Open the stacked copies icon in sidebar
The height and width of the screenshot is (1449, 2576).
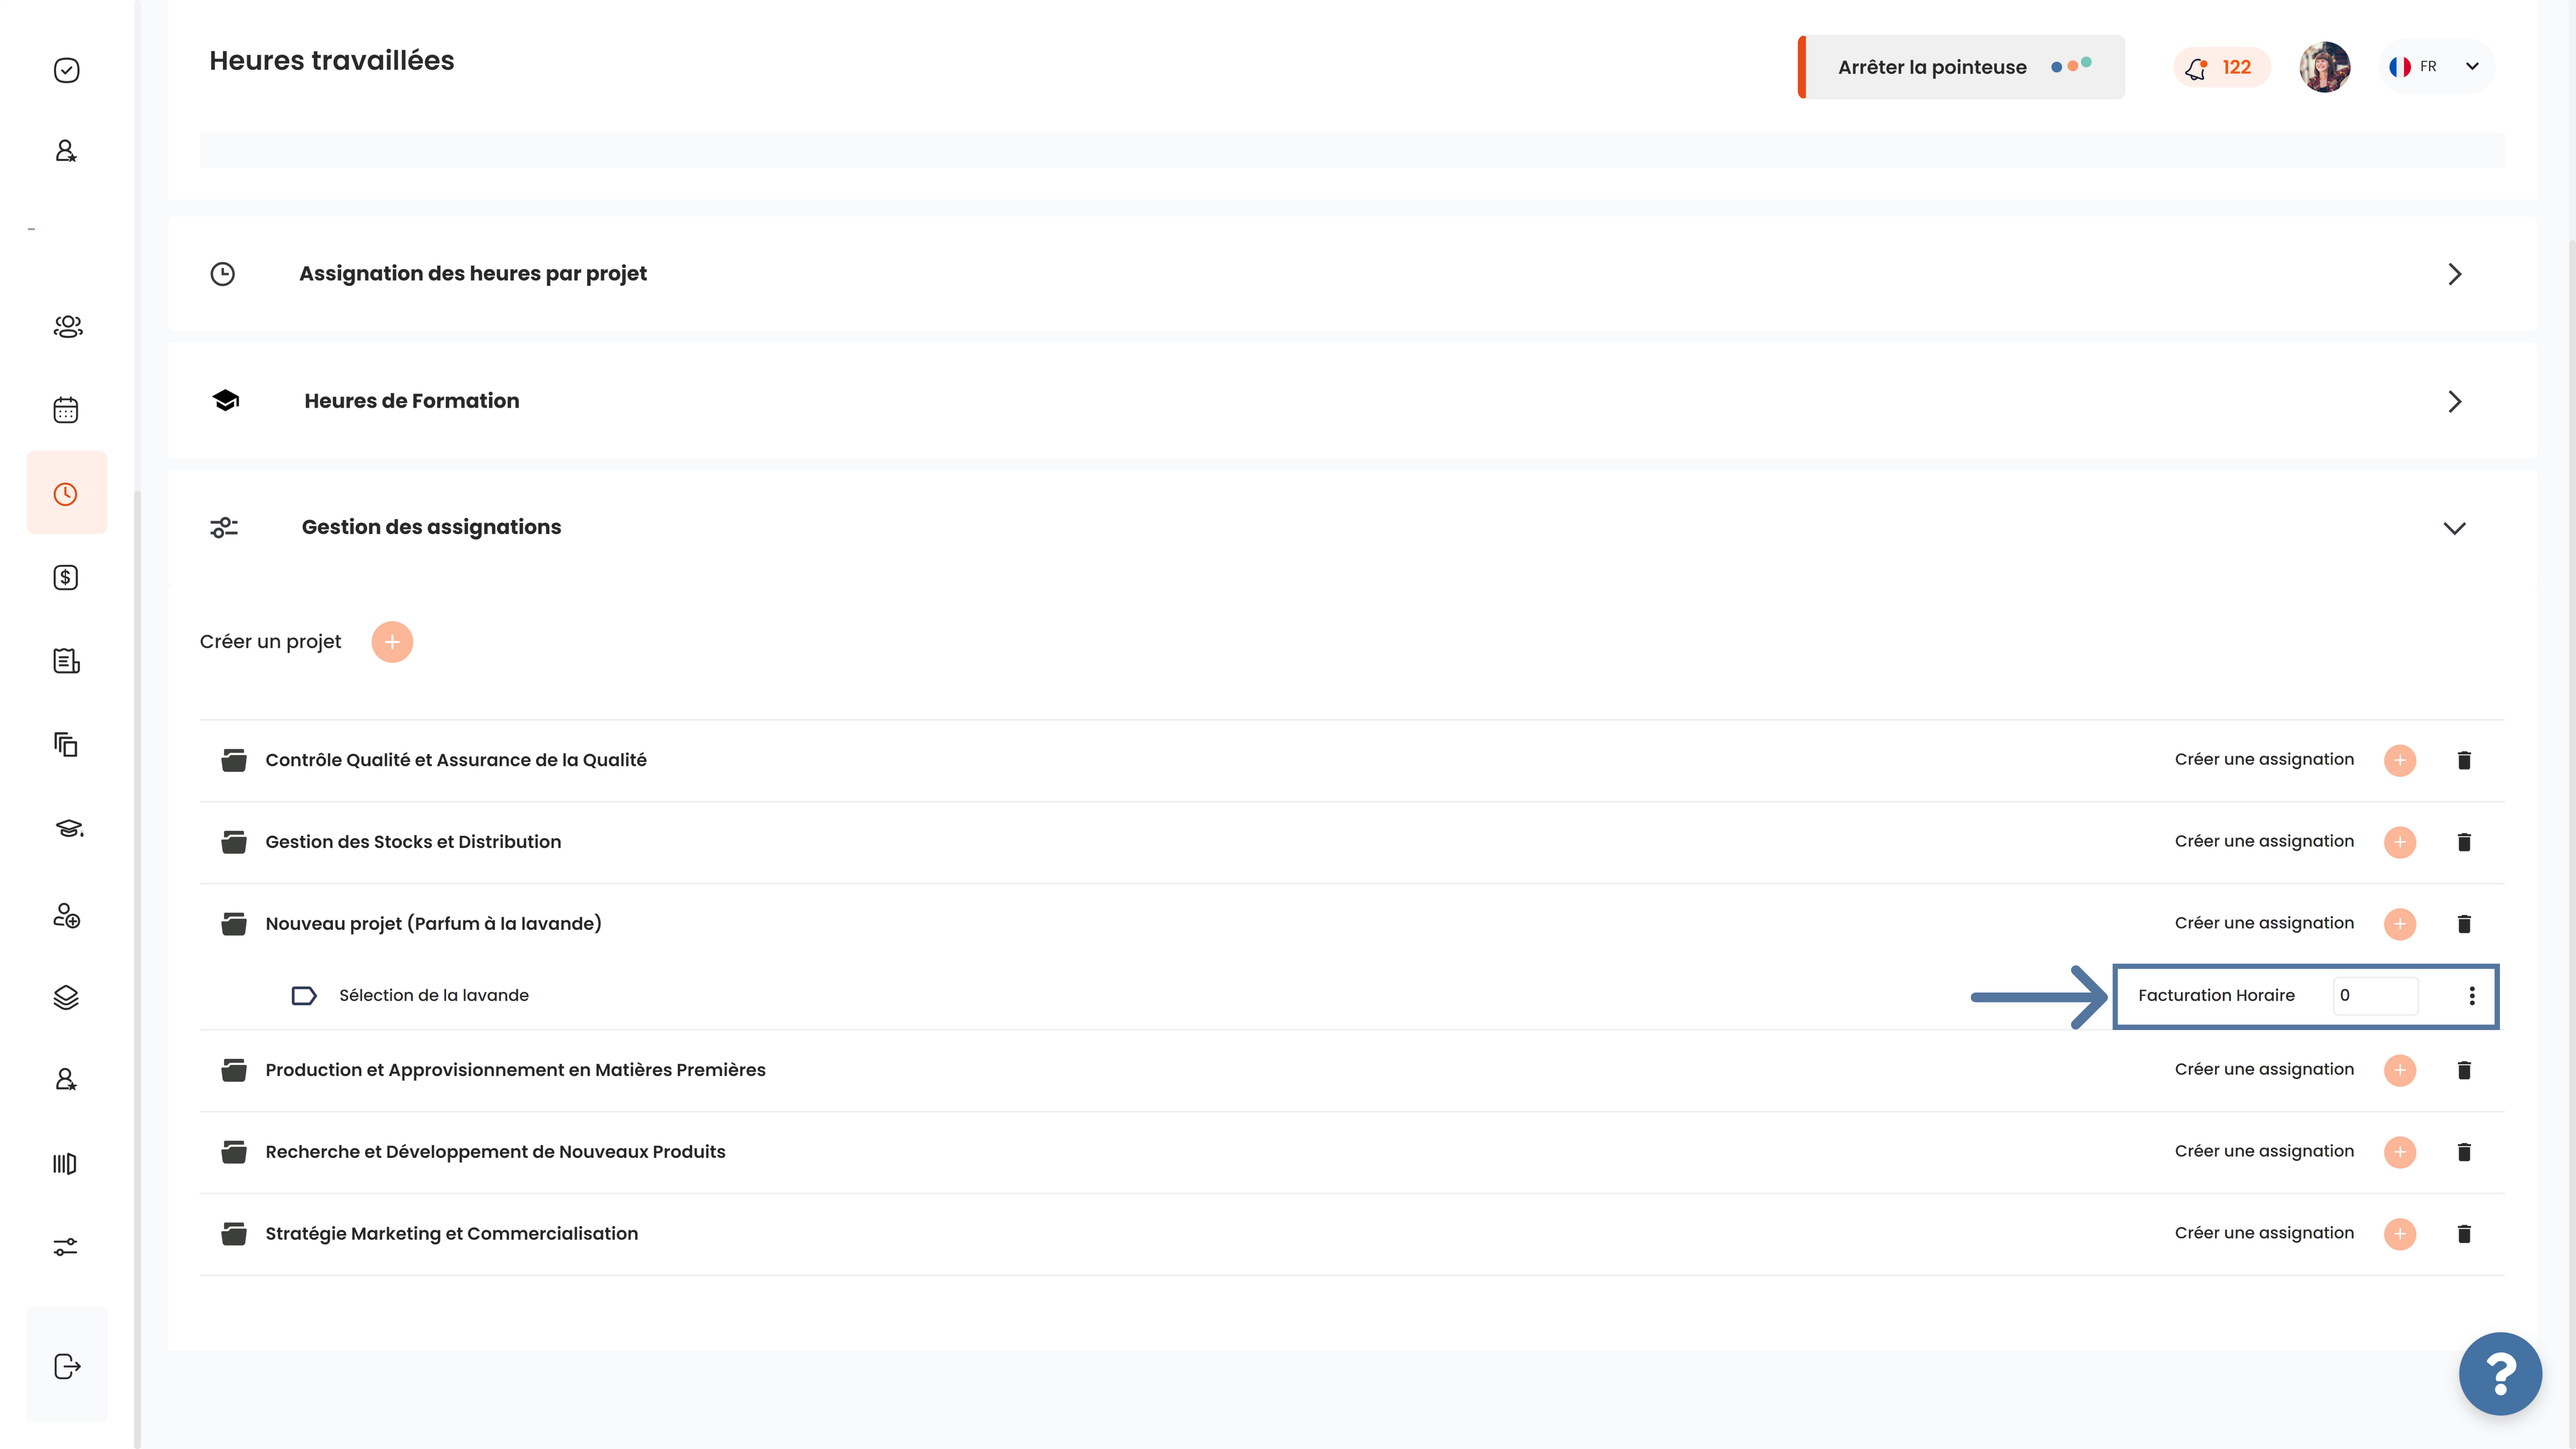point(66,744)
